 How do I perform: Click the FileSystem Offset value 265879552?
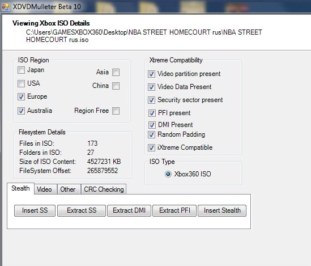(103, 171)
